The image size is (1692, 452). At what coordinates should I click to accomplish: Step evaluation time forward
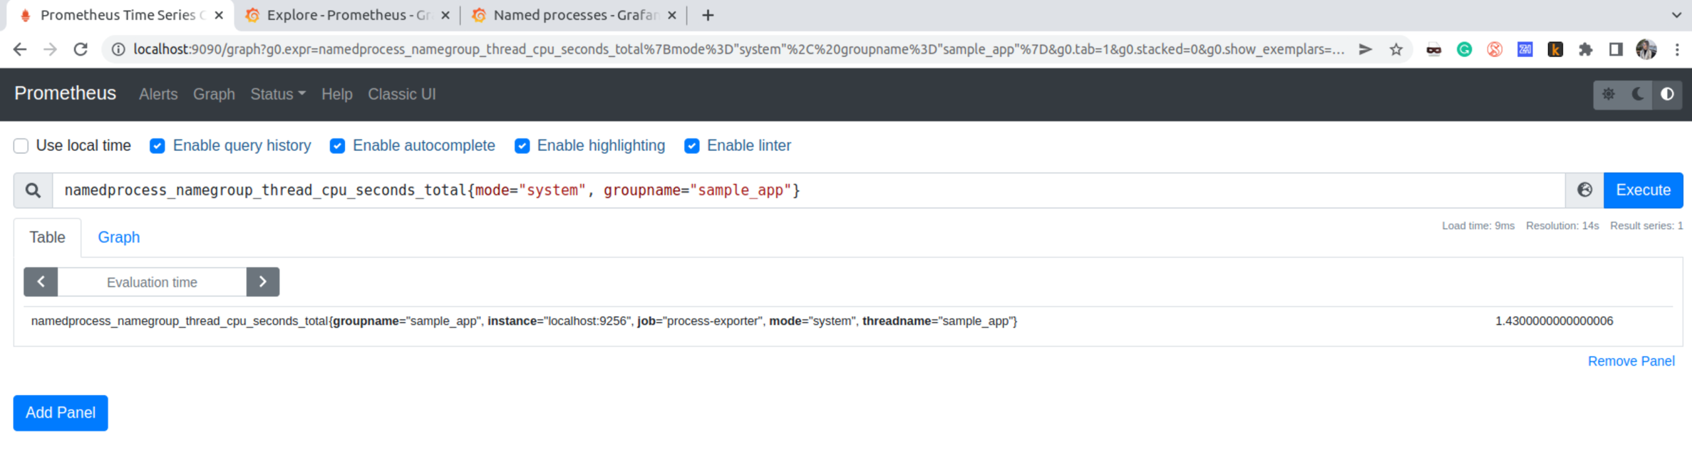click(263, 282)
